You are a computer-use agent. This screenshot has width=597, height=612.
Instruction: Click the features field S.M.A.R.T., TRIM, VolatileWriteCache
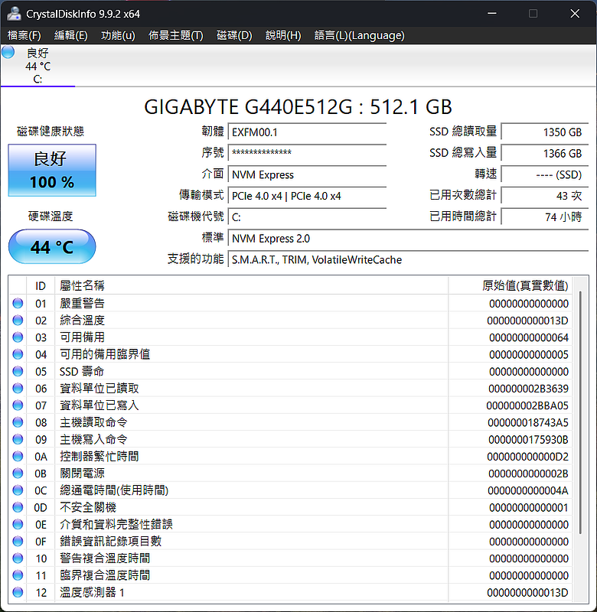coord(409,259)
